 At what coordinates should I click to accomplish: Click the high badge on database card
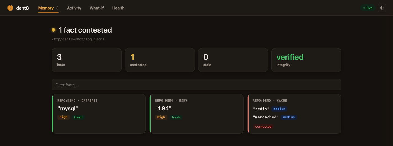[x=63, y=117]
